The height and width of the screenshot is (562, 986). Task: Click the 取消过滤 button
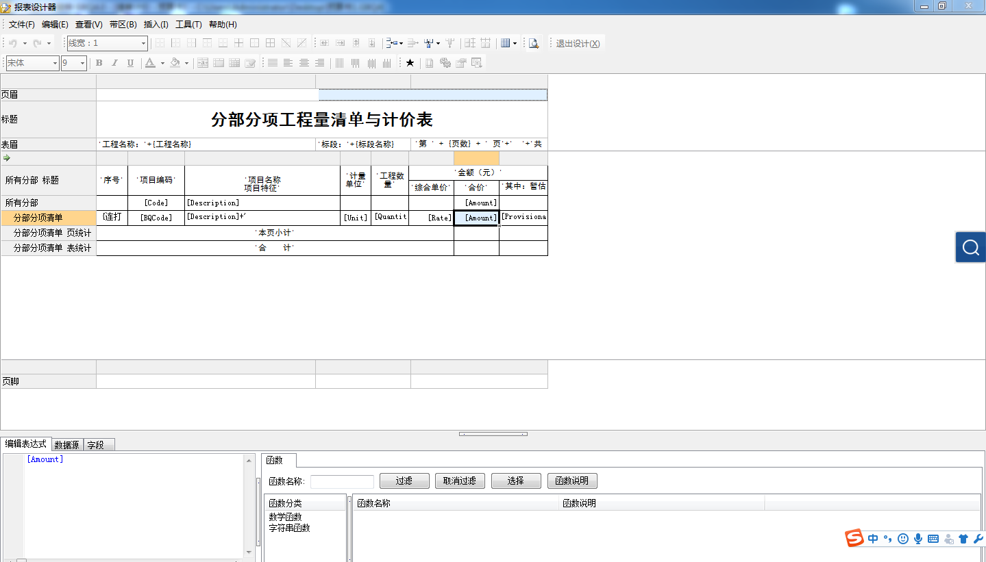click(460, 481)
